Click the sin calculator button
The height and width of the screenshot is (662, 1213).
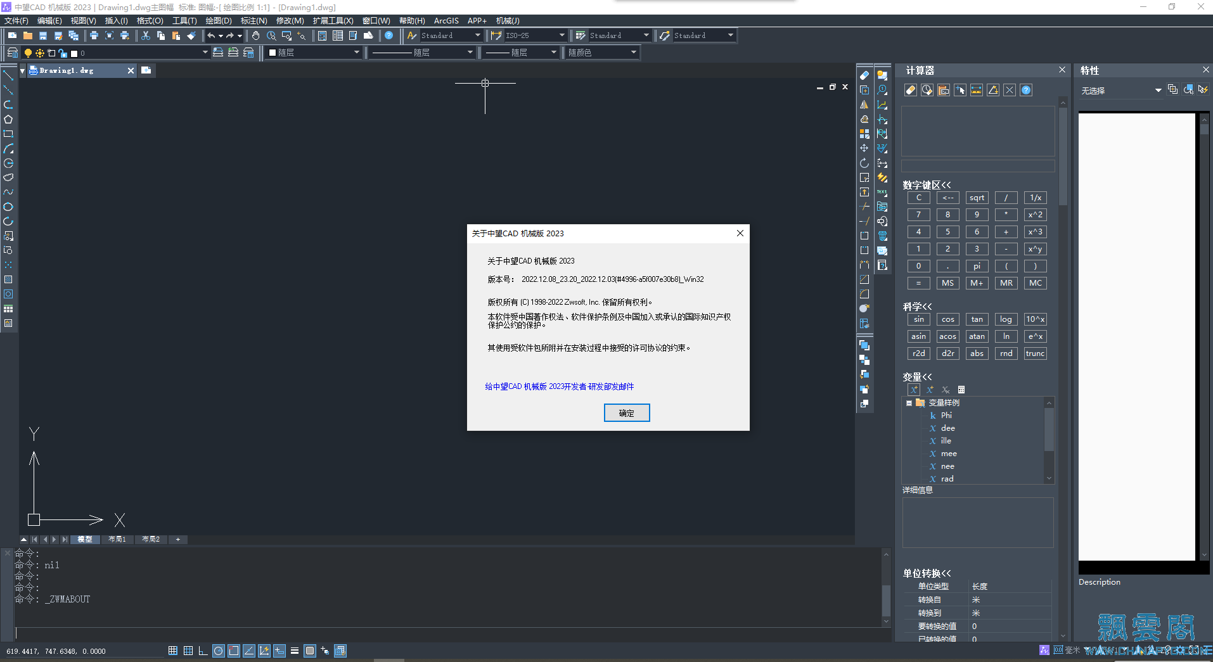pos(918,319)
